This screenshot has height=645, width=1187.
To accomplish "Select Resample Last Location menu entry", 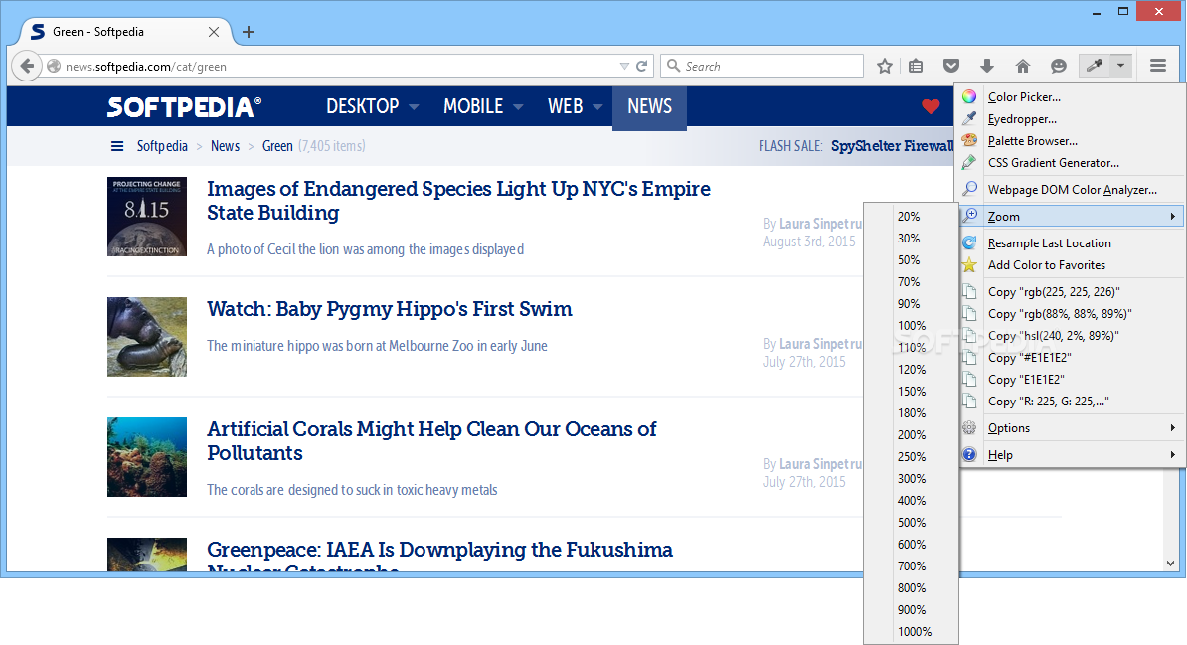I will [1070, 243].
